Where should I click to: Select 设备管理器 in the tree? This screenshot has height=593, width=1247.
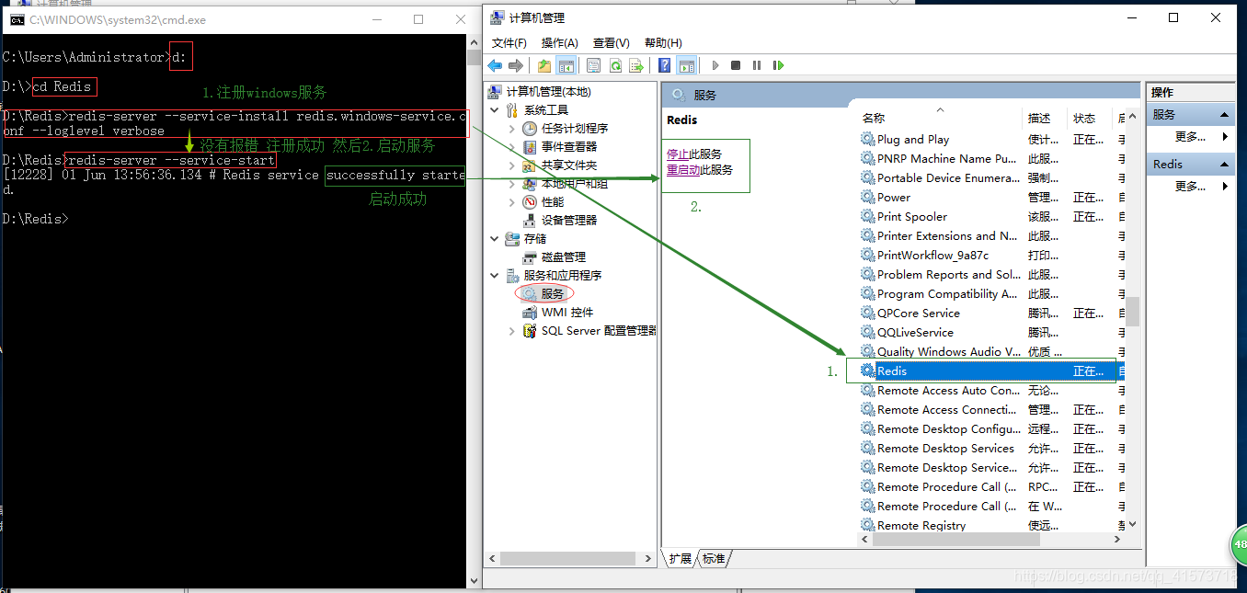click(x=568, y=221)
